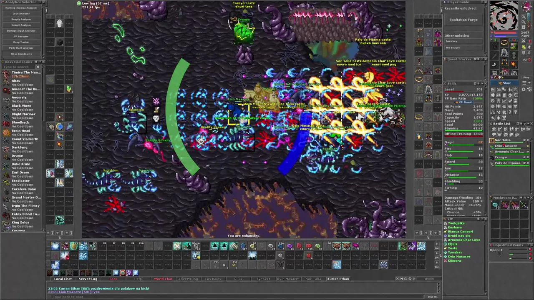Click the white armor item in the container
Screen dimensions: 534x300
tap(60, 23)
